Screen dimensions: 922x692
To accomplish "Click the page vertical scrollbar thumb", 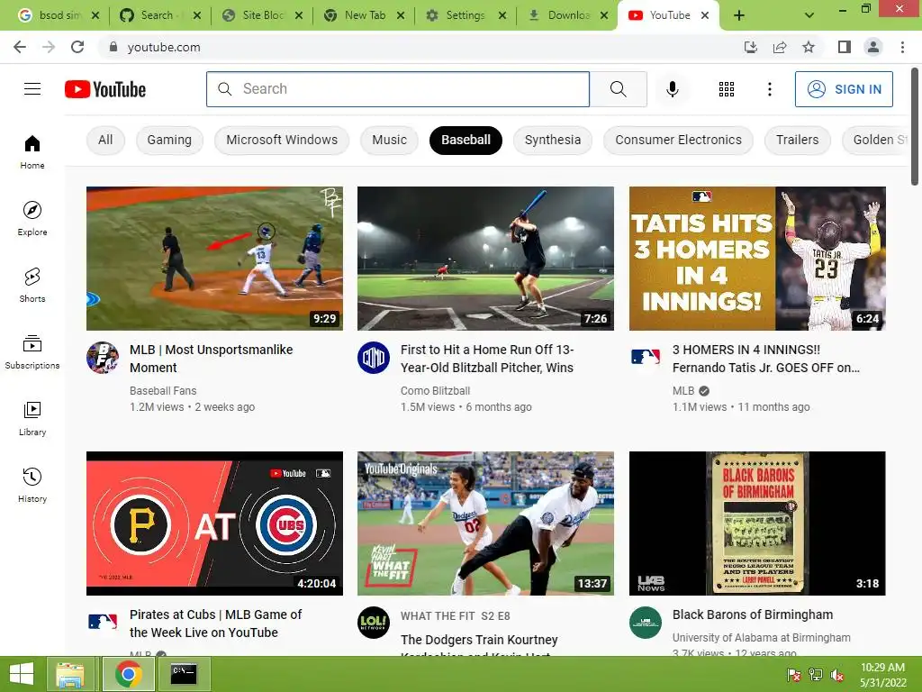I will click(915, 126).
